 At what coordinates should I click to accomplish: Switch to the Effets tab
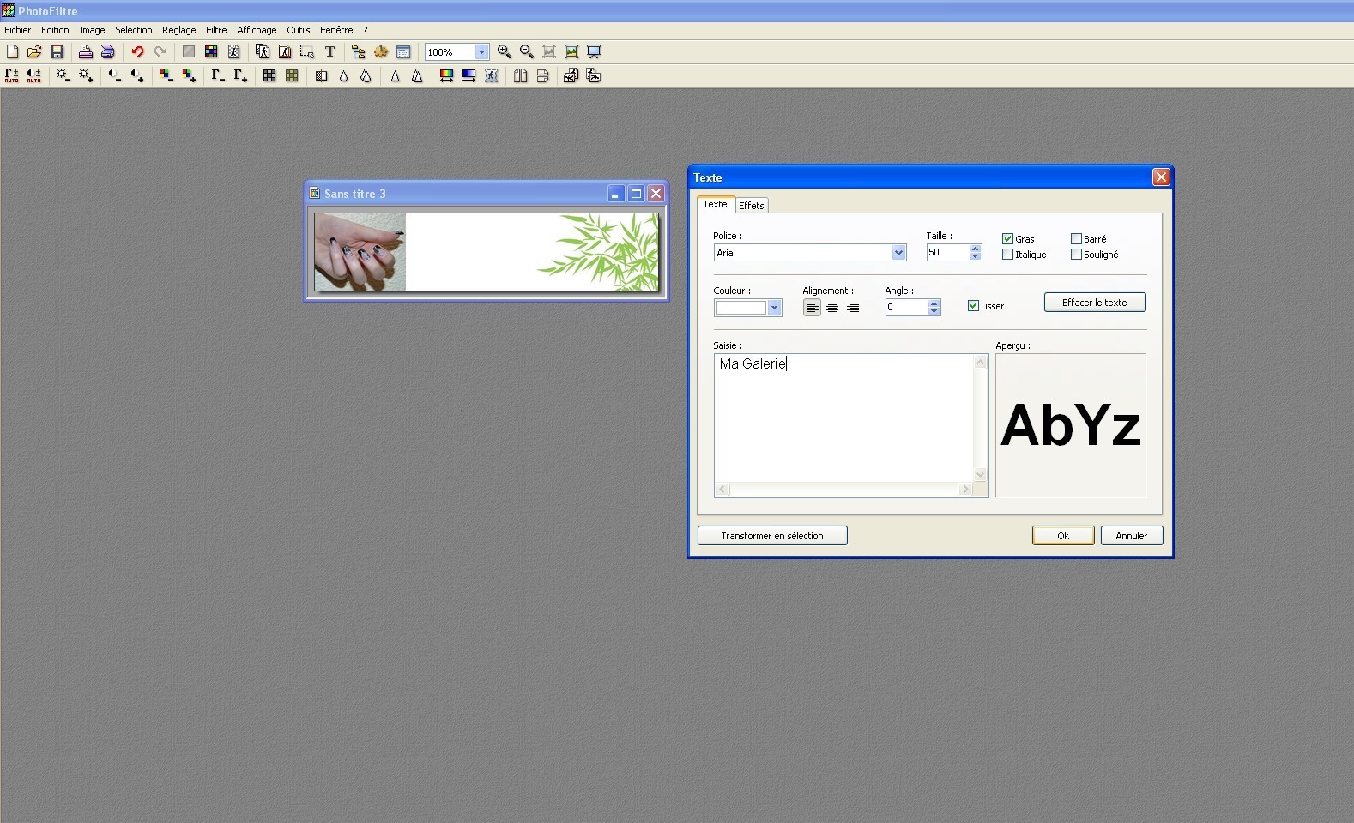pyautogui.click(x=751, y=206)
